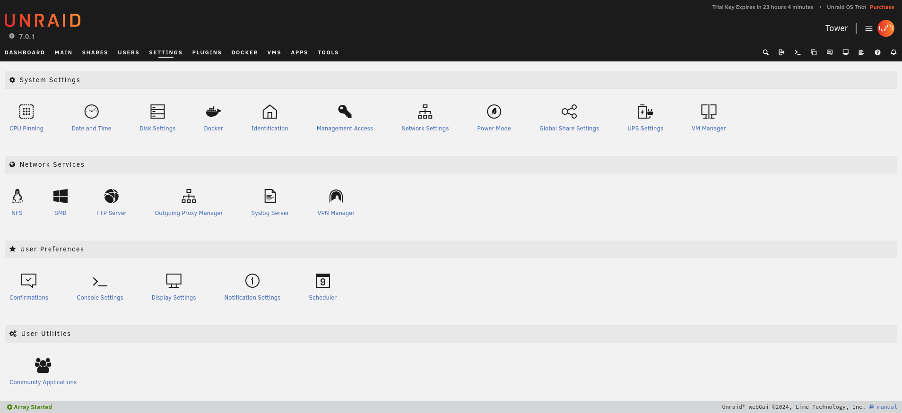Click the version info icon beside 7.0.1
This screenshot has height=413, width=902.
pyautogui.click(x=12, y=36)
